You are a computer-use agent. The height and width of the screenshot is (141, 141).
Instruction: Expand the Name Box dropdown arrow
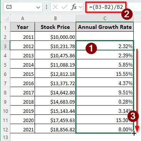38,7
